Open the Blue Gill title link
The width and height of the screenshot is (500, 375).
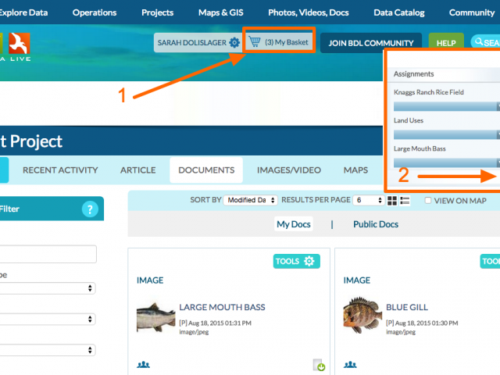407,307
